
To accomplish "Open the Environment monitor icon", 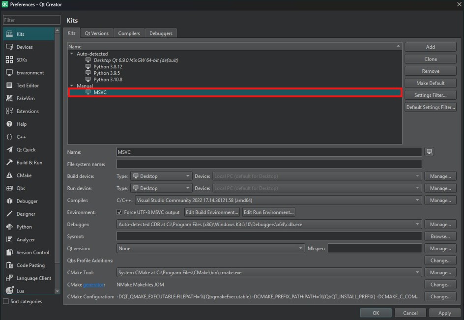I will click(x=9, y=73).
